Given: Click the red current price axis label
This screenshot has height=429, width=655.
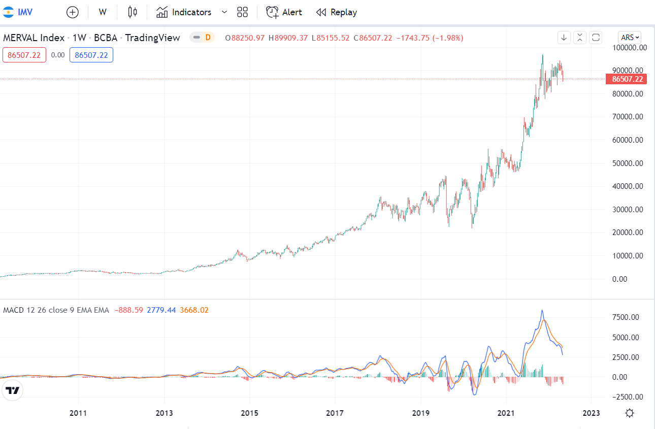Looking at the screenshot, I should coord(628,79).
